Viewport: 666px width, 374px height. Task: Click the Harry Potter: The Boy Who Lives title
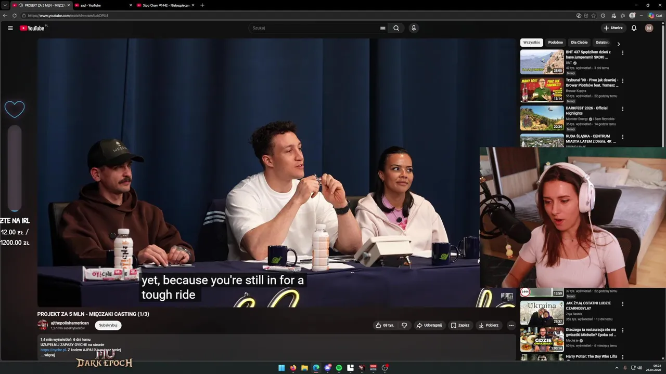point(592,356)
